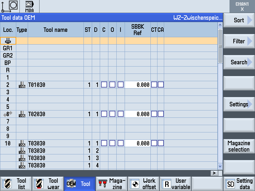Image resolution: width=255 pixels, height=191 pixels.
Task: Toggle the C checkbox for T01030
Action: pos(104,85)
